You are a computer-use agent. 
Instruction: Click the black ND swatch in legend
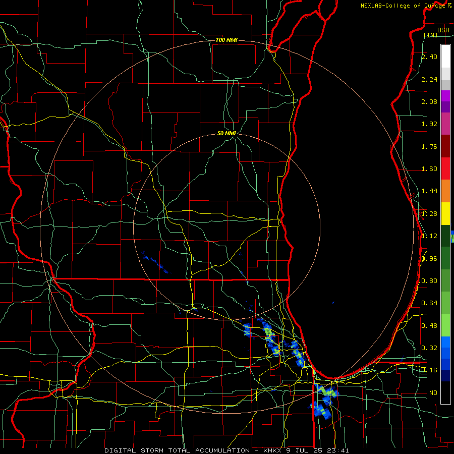pos(445,392)
